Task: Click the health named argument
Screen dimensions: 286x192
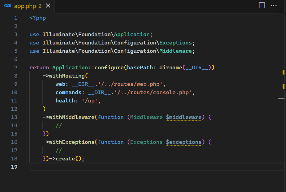Action: (65, 101)
